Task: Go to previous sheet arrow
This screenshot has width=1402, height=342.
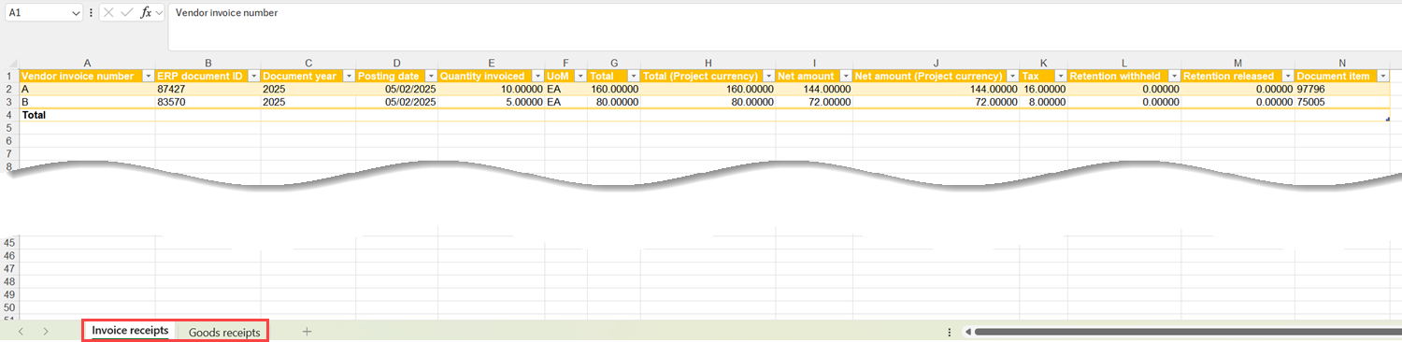Action: [x=21, y=331]
